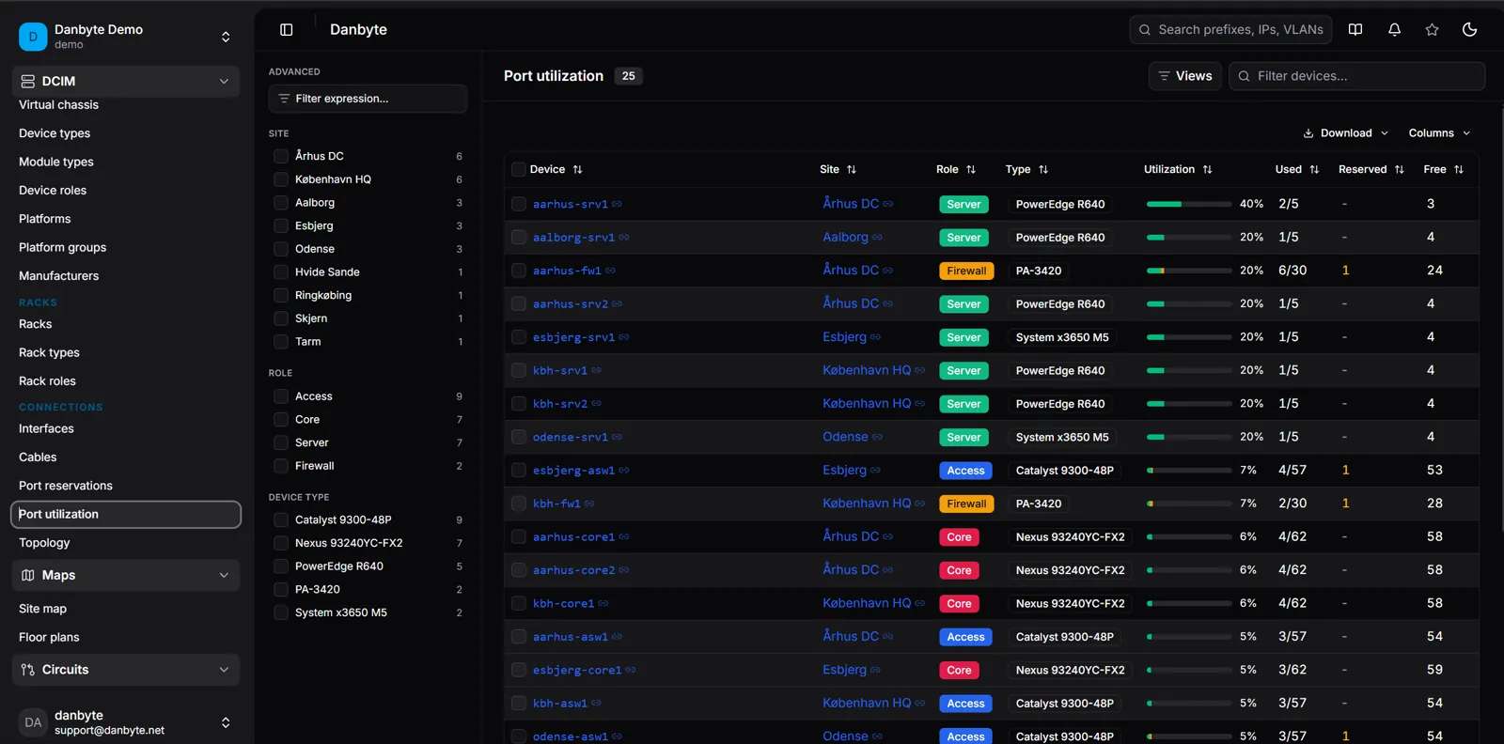Open the Views menu
Viewport: 1504px width, 744px height.
[x=1185, y=76]
